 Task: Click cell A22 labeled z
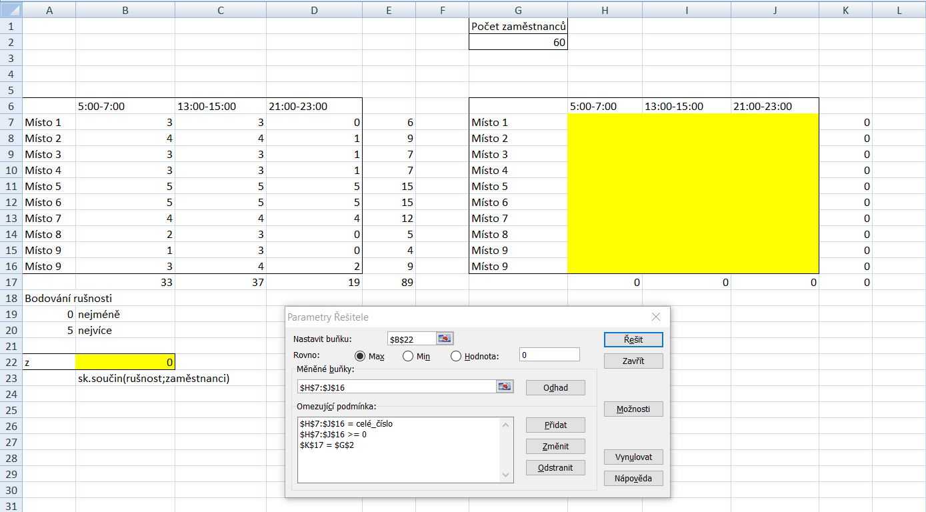pos(49,362)
